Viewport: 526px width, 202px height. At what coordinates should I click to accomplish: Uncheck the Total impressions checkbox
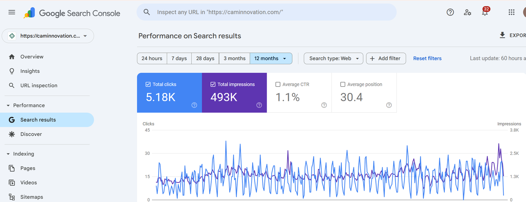(213, 84)
